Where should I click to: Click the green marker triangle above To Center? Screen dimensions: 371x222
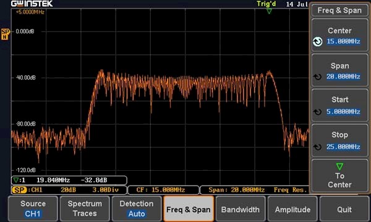tap(339, 166)
